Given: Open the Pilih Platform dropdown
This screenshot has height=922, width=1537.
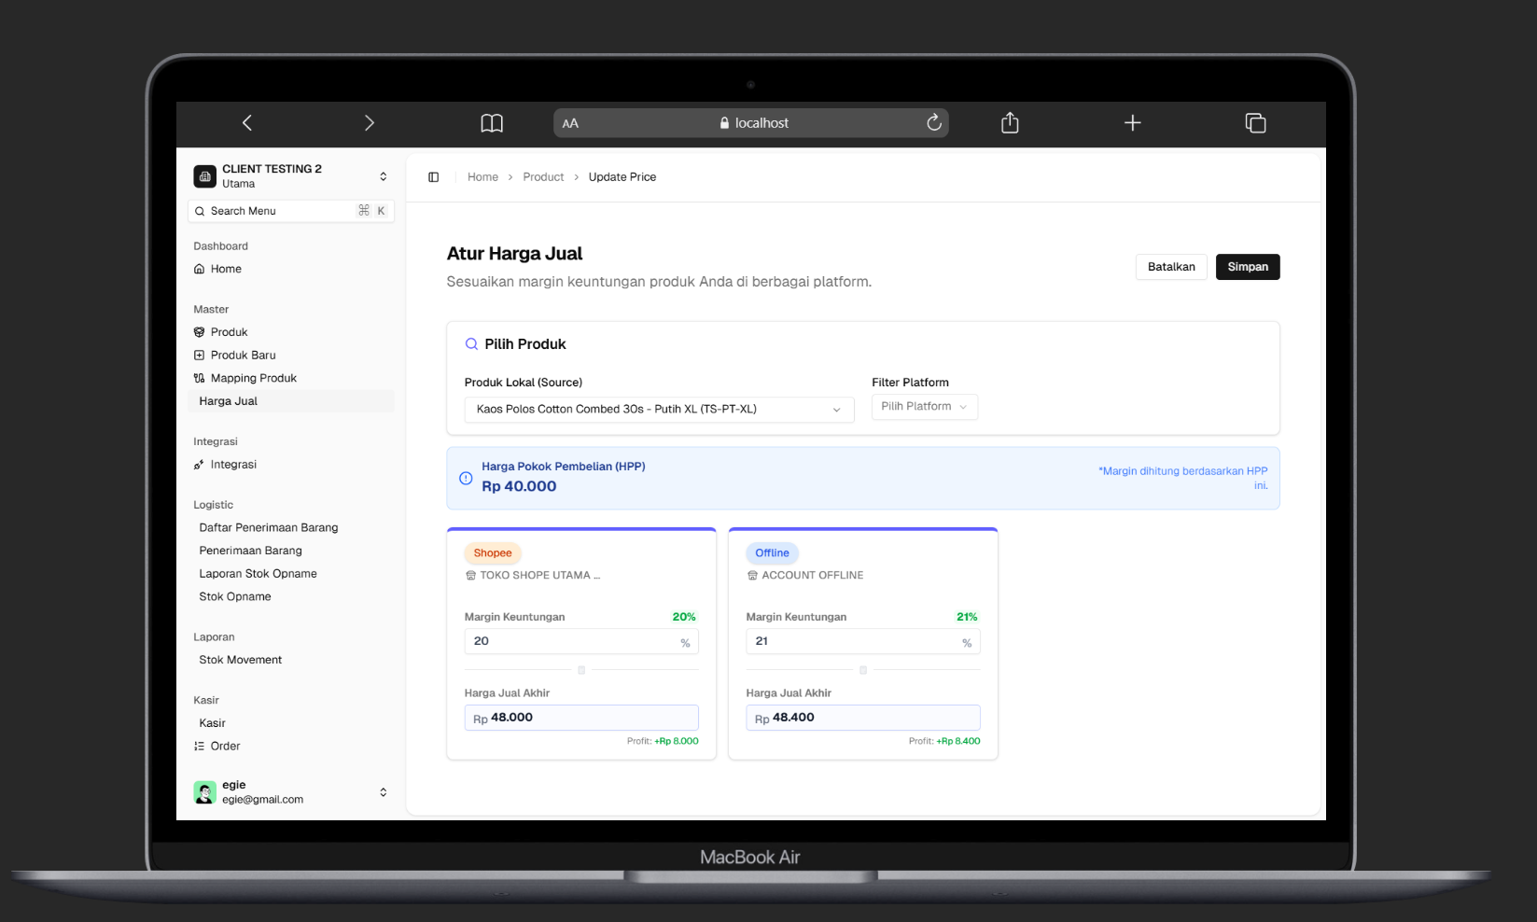Looking at the screenshot, I should tap(924, 406).
